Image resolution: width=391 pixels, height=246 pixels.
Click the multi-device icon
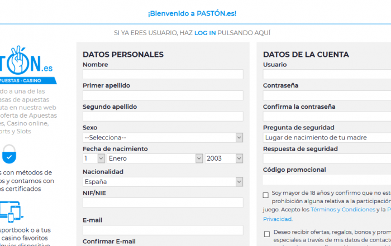point(11,212)
